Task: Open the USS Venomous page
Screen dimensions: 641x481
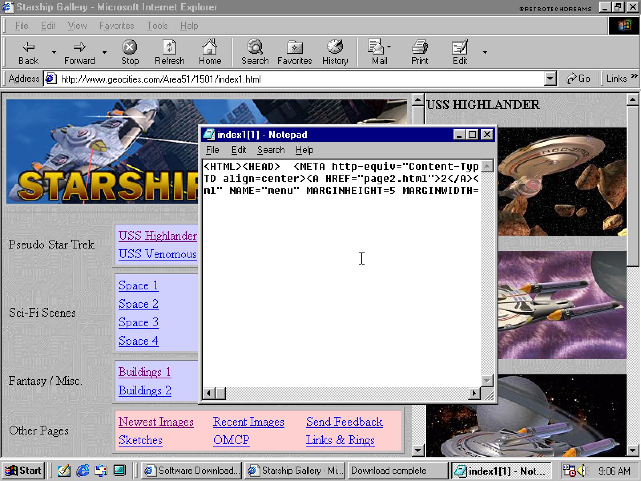Action: point(157,254)
